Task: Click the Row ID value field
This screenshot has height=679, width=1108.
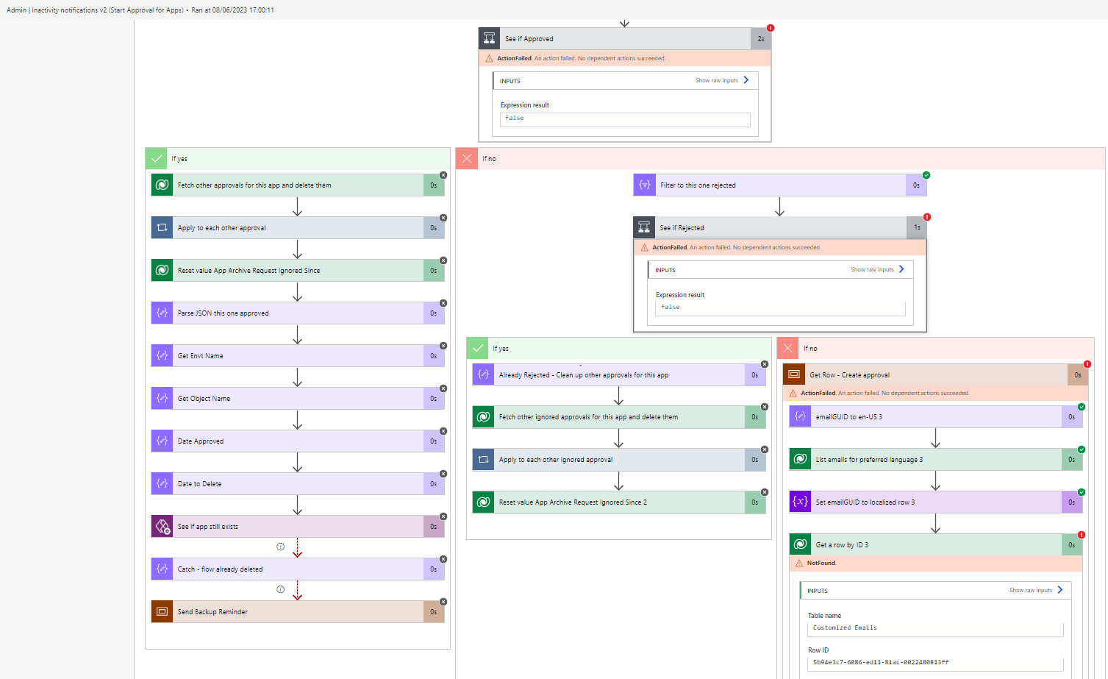Action: 934,662
